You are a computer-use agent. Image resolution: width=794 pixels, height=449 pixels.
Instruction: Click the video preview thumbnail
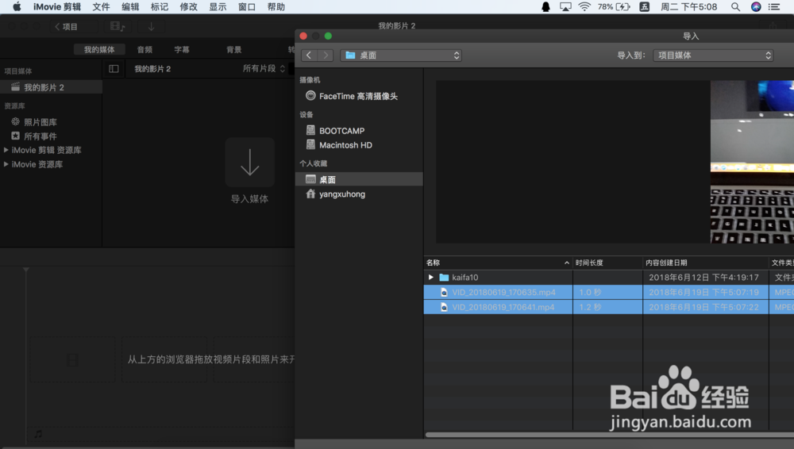[752, 162]
